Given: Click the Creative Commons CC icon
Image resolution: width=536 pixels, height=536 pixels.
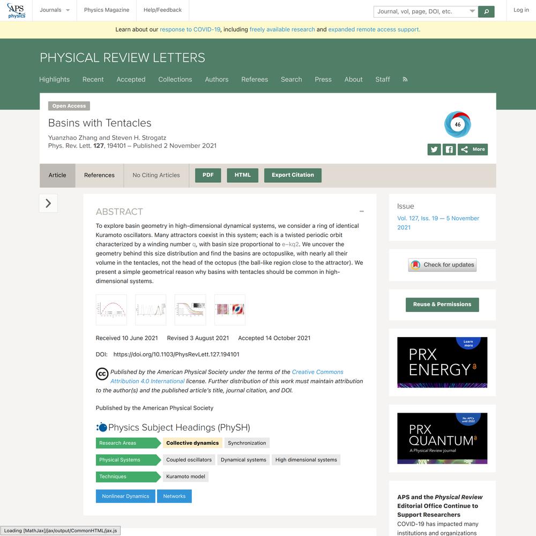Looking at the screenshot, I should pyautogui.click(x=102, y=374).
